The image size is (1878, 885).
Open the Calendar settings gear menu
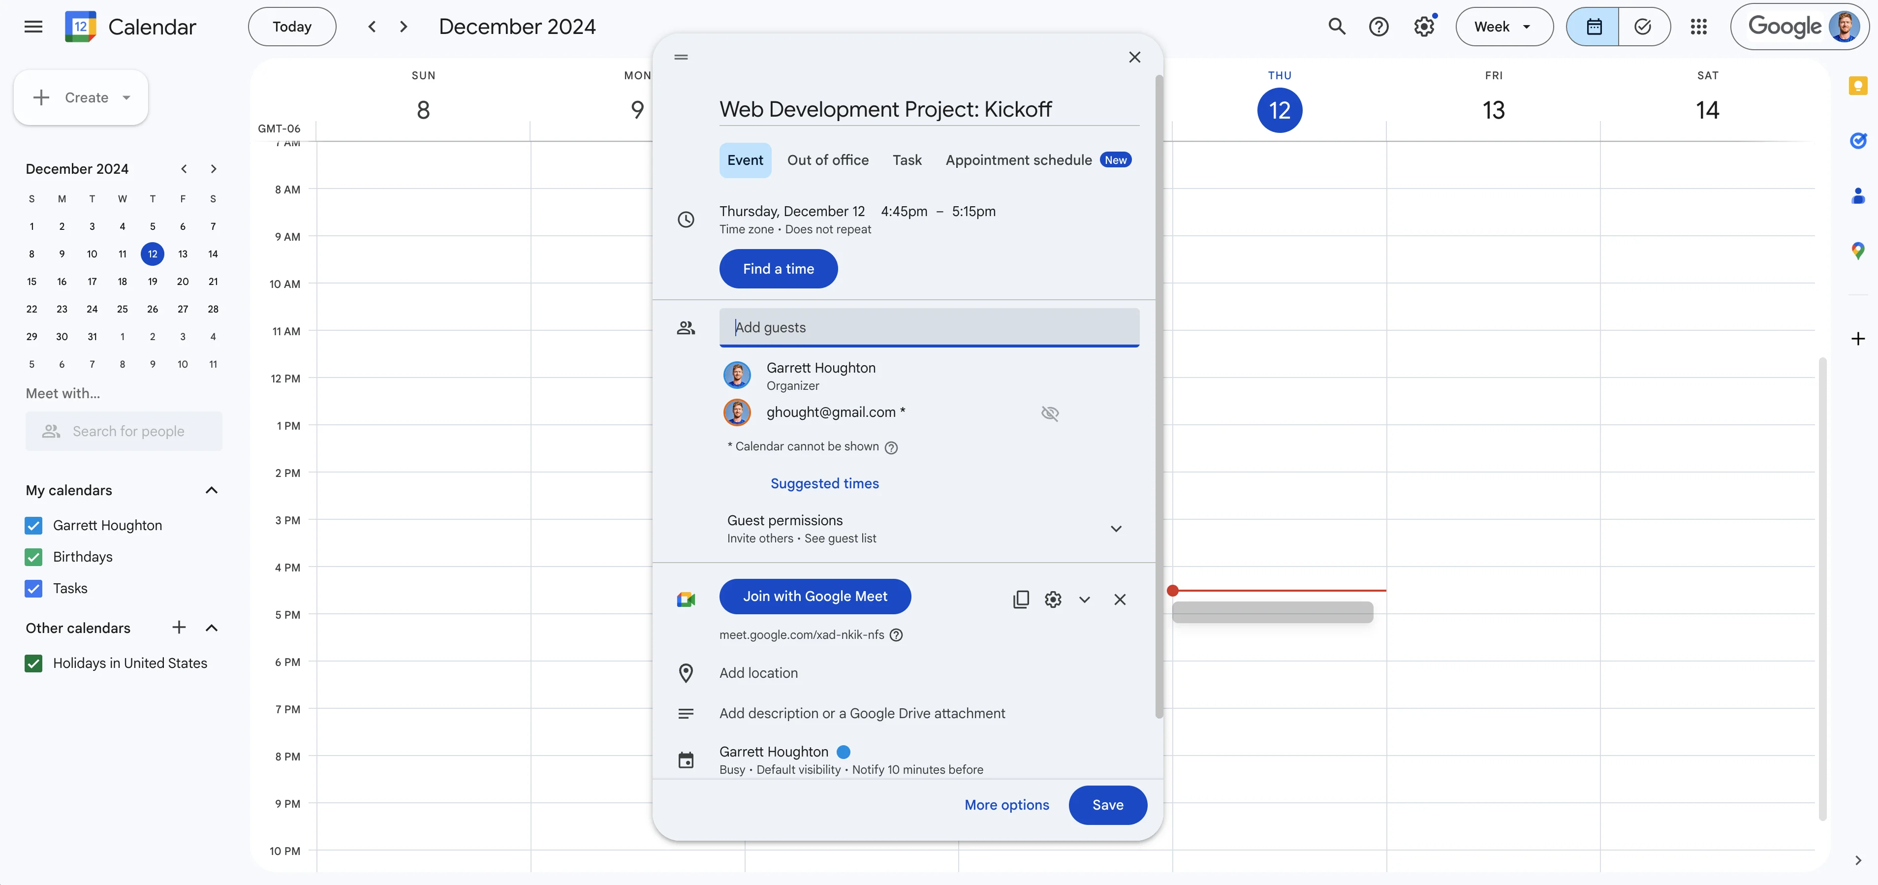1424,27
